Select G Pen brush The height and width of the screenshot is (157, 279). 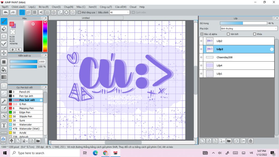click(x=26, y=104)
